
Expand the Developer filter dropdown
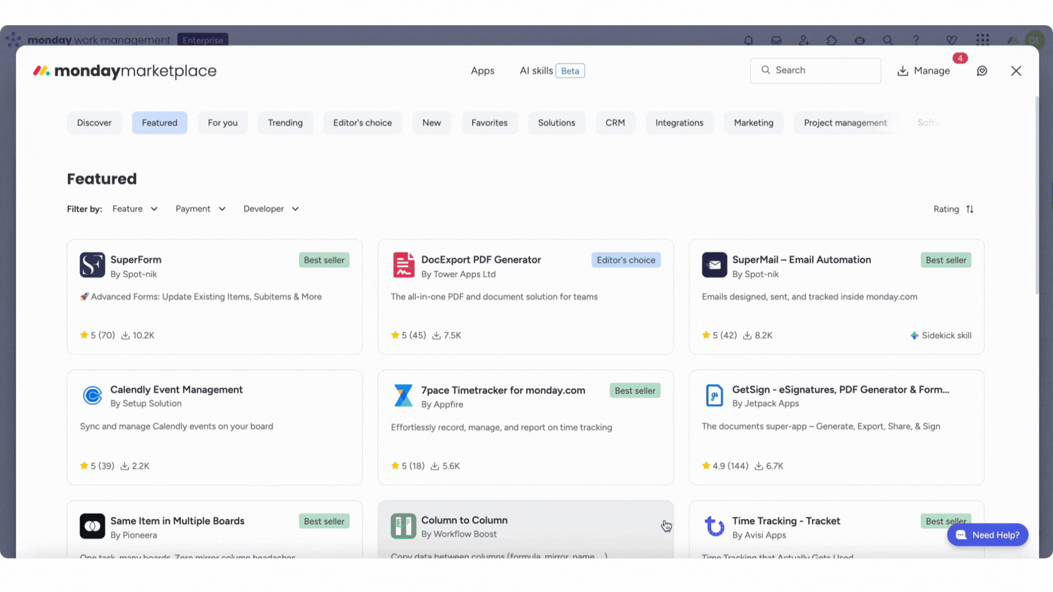click(271, 209)
